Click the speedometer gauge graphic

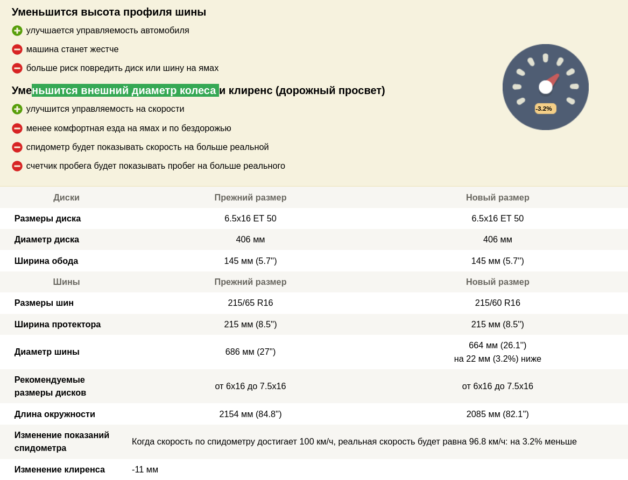coord(546,87)
